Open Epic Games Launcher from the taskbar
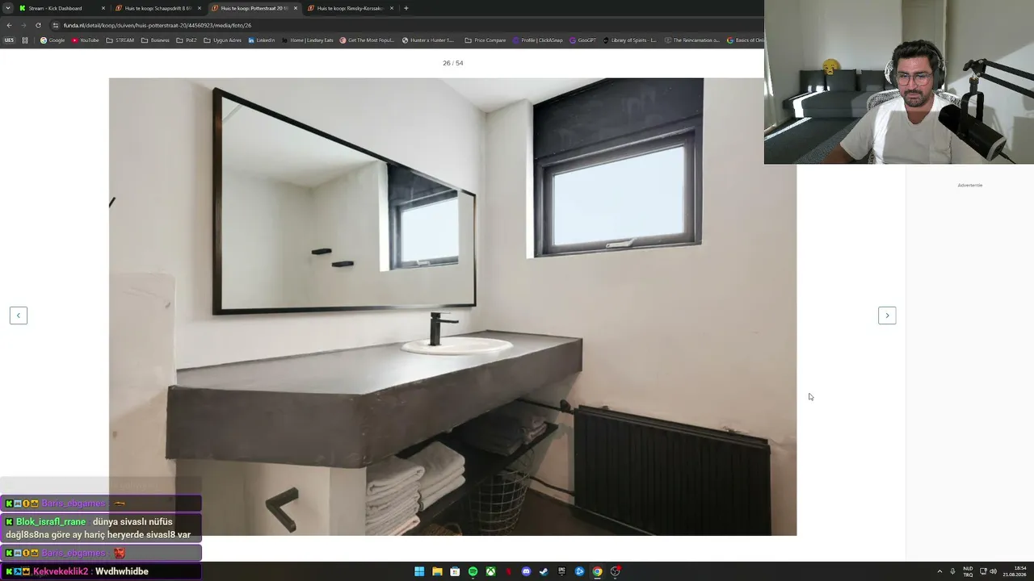 561,571
